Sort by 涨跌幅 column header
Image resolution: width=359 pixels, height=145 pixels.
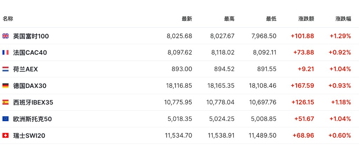tap(343, 19)
